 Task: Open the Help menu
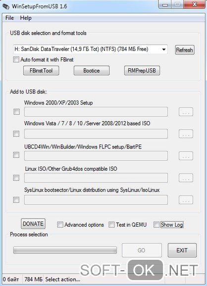(x=26, y=18)
